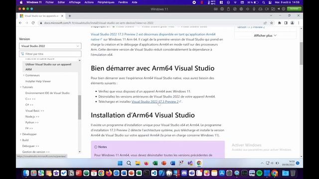Open the Environnement IDE de Visual Studio link
The width and height of the screenshot is (319, 179).
pyautogui.click(x=47, y=93)
